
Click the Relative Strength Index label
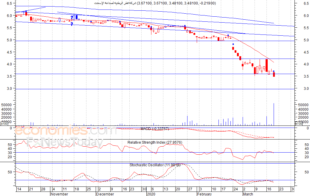tap(155, 142)
